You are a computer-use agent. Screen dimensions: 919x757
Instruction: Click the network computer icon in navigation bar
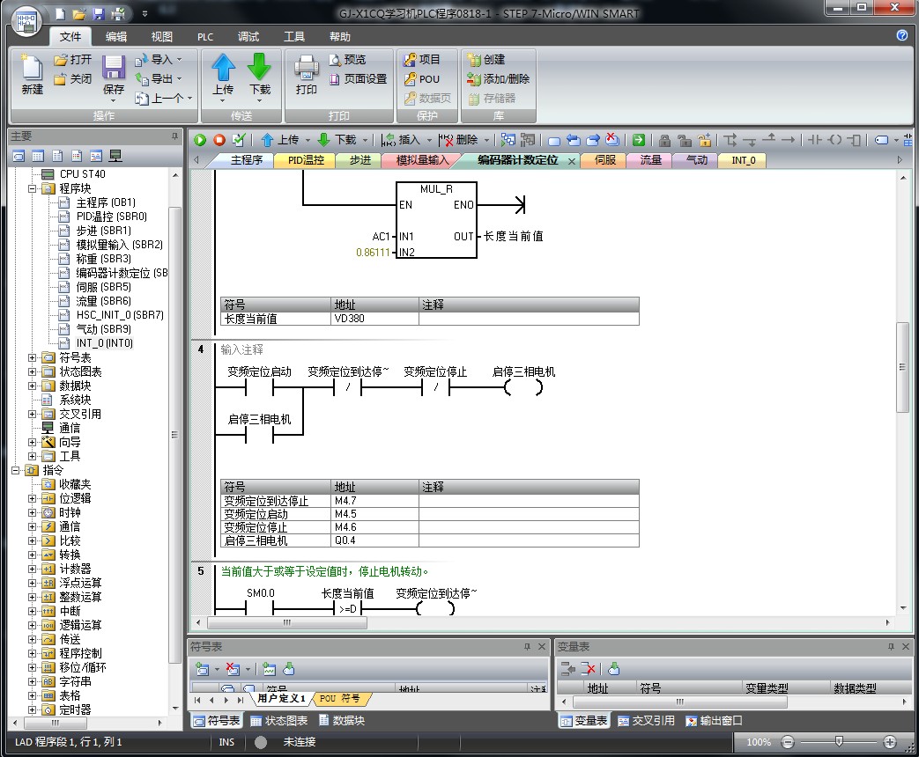tap(115, 156)
